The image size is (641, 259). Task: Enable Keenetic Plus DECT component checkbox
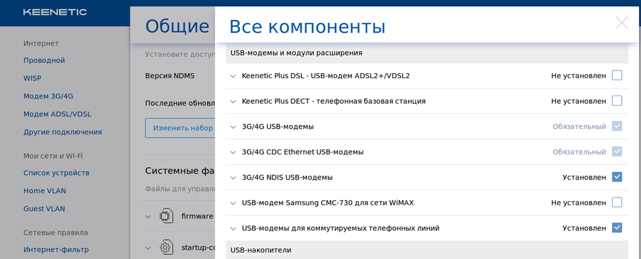coord(617,101)
